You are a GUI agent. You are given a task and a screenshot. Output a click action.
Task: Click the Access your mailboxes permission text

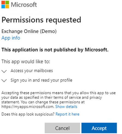coord(32,71)
